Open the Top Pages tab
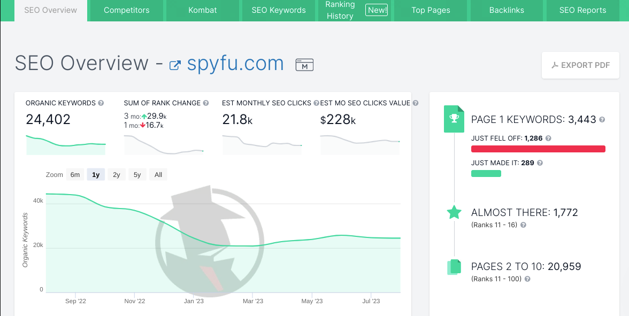The image size is (629, 316). pyautogui.click(x=431, y=11)
